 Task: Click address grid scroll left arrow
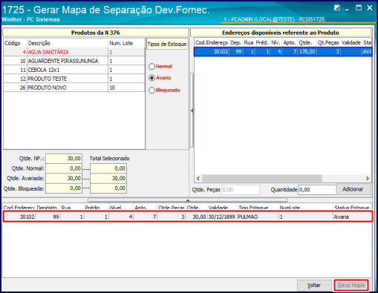pyautogui.click(x=198, y=178)
